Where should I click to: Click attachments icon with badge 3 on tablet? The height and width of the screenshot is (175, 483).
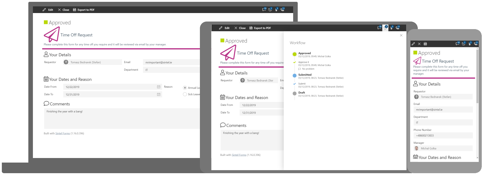(x=392, y=28)
